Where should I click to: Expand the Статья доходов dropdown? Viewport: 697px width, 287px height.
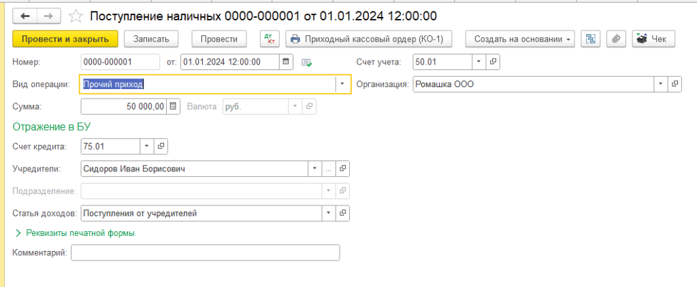pos(329,214)
